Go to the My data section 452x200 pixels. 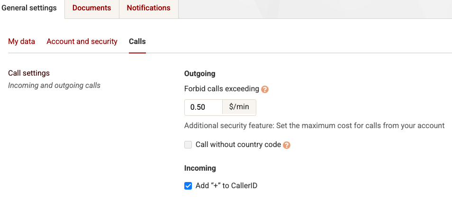[x=22, y=42]
